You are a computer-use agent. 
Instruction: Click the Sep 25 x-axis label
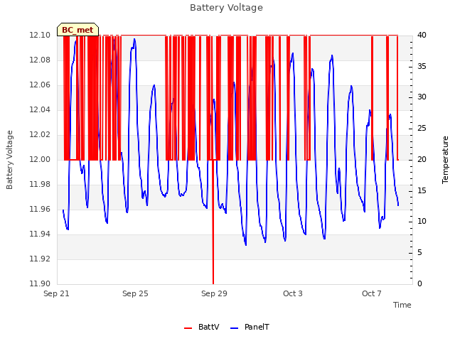(x=135, y=293)
